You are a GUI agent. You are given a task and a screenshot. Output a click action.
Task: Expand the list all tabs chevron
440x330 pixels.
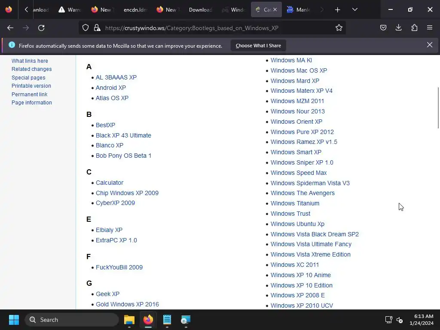pos(354,10)
